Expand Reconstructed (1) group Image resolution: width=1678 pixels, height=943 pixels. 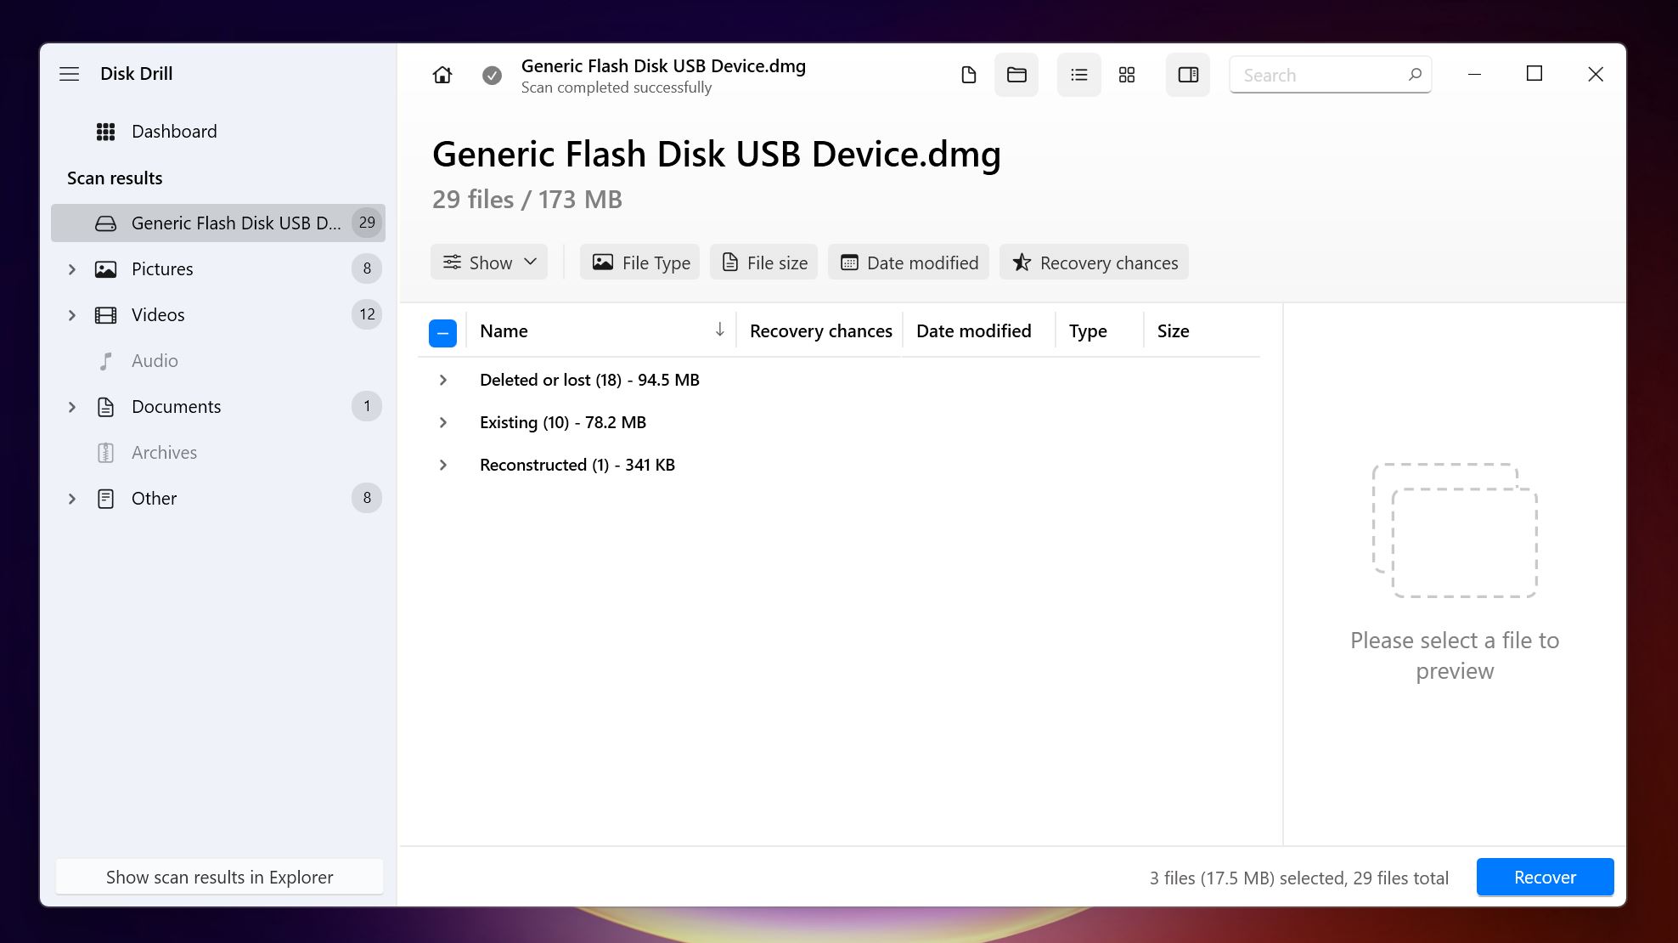tap(443, 465)
